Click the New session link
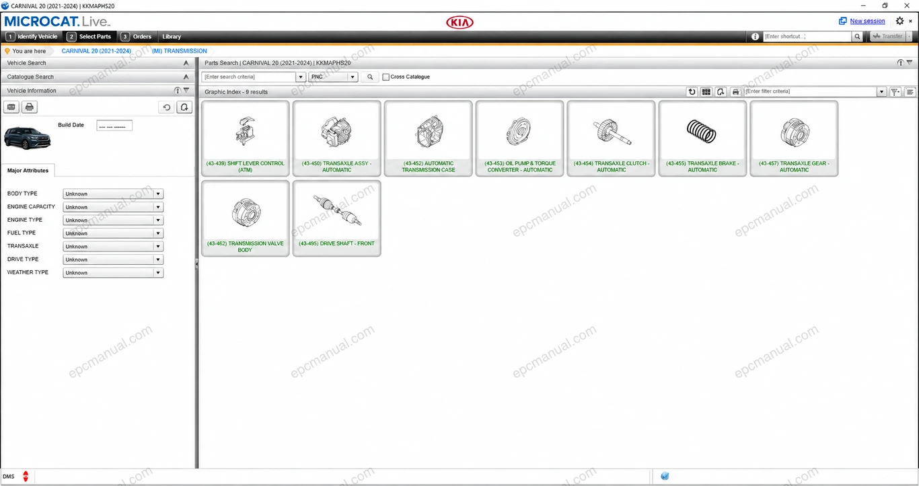Viewport: 919px width, 486px height. (x=867, y=22)
